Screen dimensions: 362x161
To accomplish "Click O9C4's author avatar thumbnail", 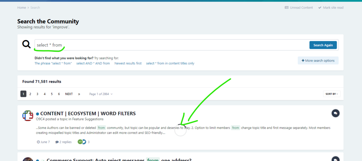I will [x=28, y=116].
